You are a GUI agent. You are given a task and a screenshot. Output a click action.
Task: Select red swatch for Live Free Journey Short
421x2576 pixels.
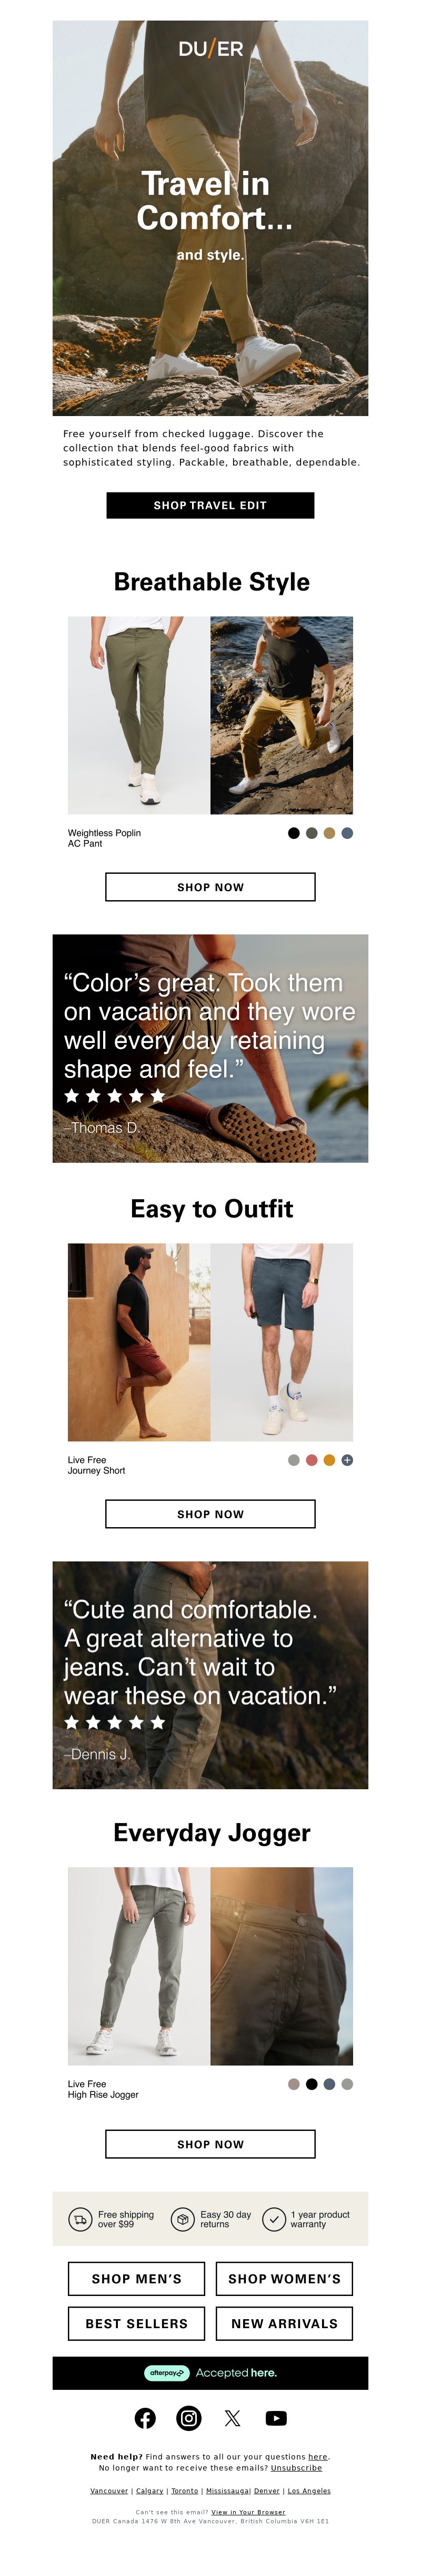[x=311, y=1460]
